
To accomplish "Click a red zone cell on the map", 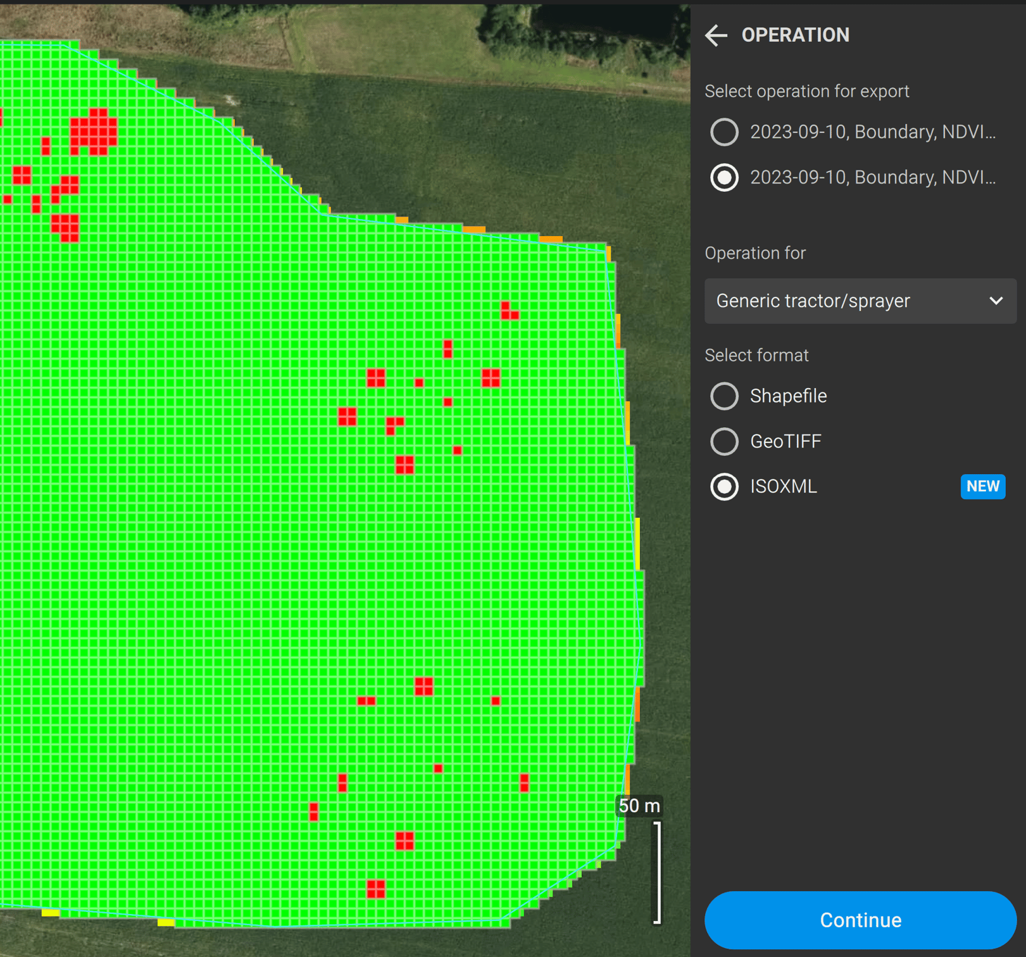I will pyautogui.click(x=98, y=133).
